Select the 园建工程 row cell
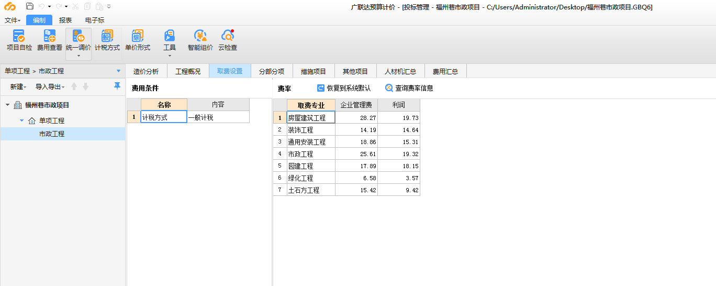The width and height of the screenshot is (716, 286). click(311, 166)
